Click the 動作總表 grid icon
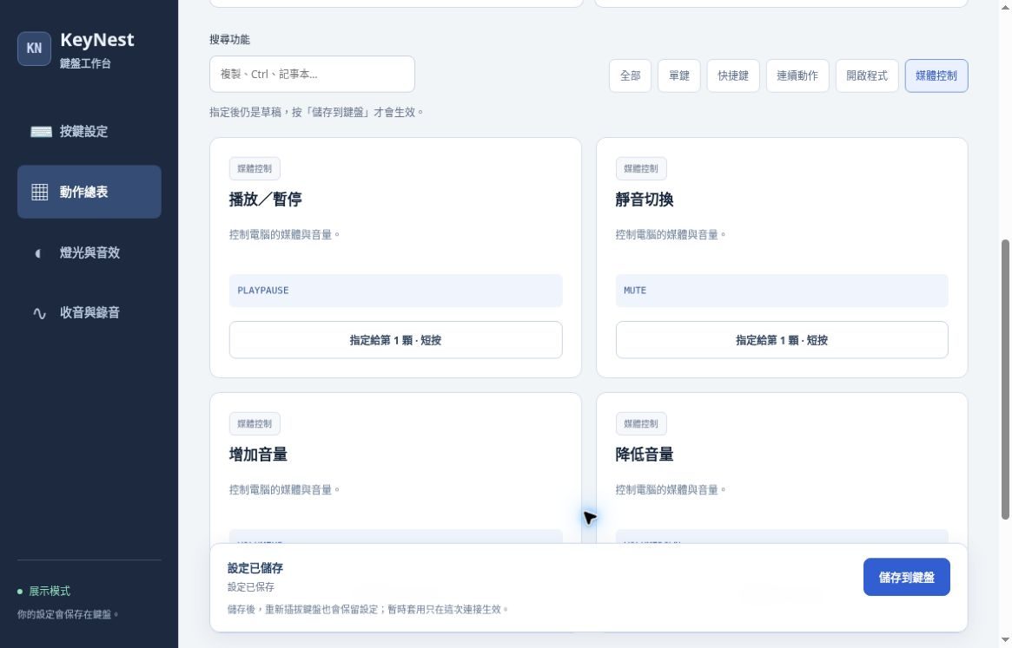Image resolution: width=1012 pixels, height=648 pixels. (39, 192)
